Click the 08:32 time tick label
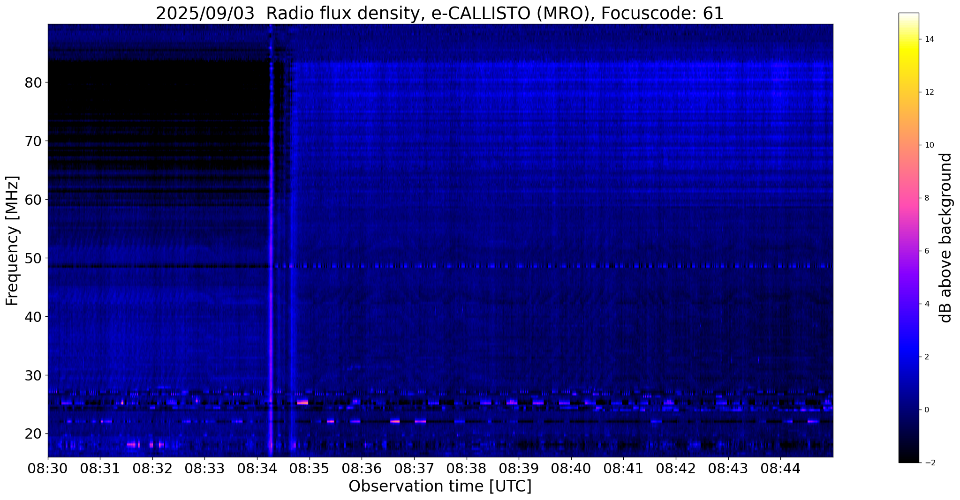The image size is (960, 500). click(152, 468)
